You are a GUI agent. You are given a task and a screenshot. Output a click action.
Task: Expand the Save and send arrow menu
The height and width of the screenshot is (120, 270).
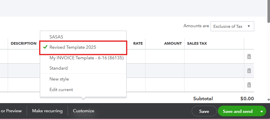[x=261, y=111]
